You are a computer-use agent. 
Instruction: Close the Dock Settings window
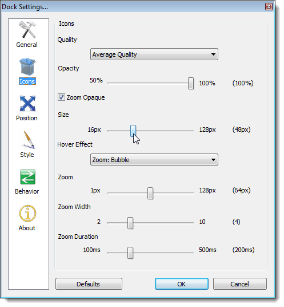click(x=269, y=7)
